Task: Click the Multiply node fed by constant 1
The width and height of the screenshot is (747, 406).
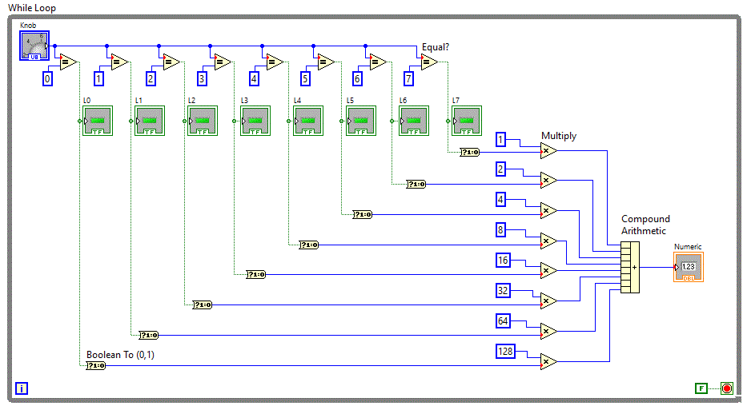Action: coord(548,150)
